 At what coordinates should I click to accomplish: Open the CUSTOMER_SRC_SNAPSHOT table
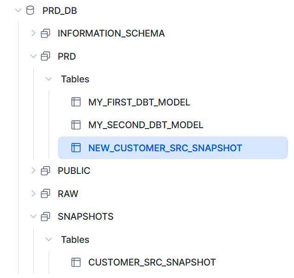tap(152, 262)
